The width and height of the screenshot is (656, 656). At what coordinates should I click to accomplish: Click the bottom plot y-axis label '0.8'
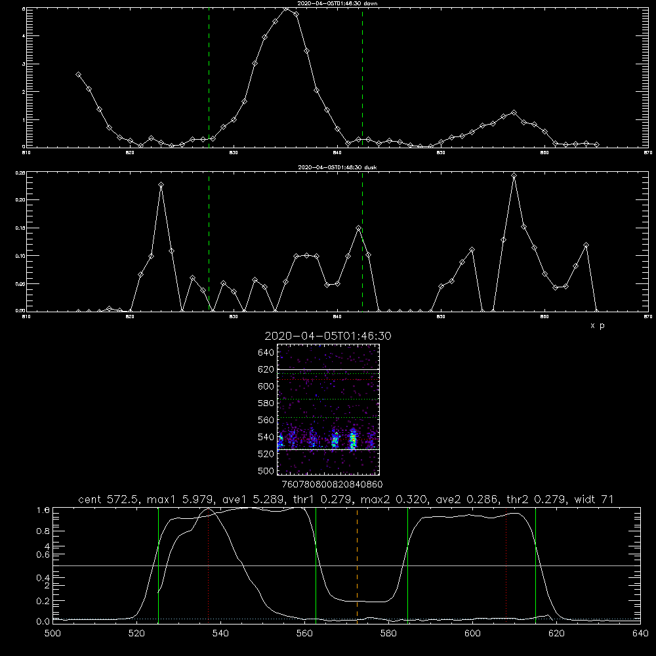coord(43,531)
